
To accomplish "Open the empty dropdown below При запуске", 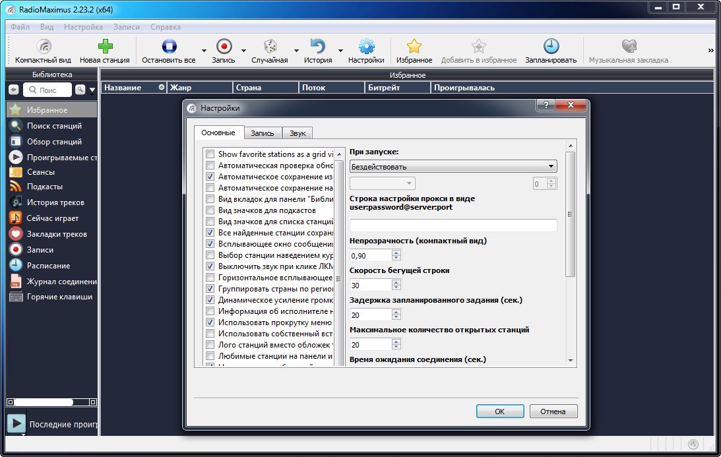I will pyautogui.click(x=382, y=183).
